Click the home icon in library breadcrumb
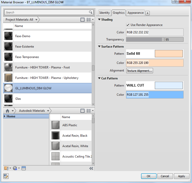The image size is (192, 183). pyautogui.click(x=8, y=111)
